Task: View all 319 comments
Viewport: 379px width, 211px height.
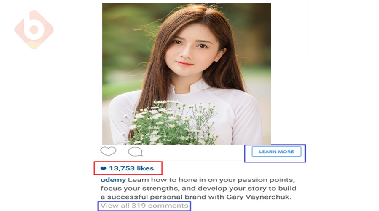Action: (x=144, y=206)
